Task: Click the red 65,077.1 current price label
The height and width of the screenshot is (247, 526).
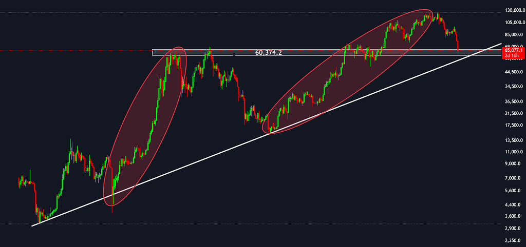Action: (x=514, y=50)
